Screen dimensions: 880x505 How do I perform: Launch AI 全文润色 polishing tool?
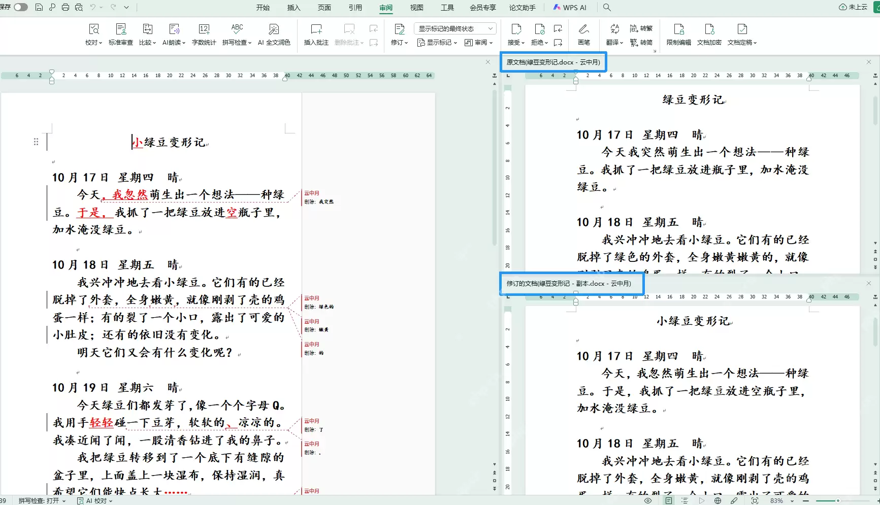point(274,35)
